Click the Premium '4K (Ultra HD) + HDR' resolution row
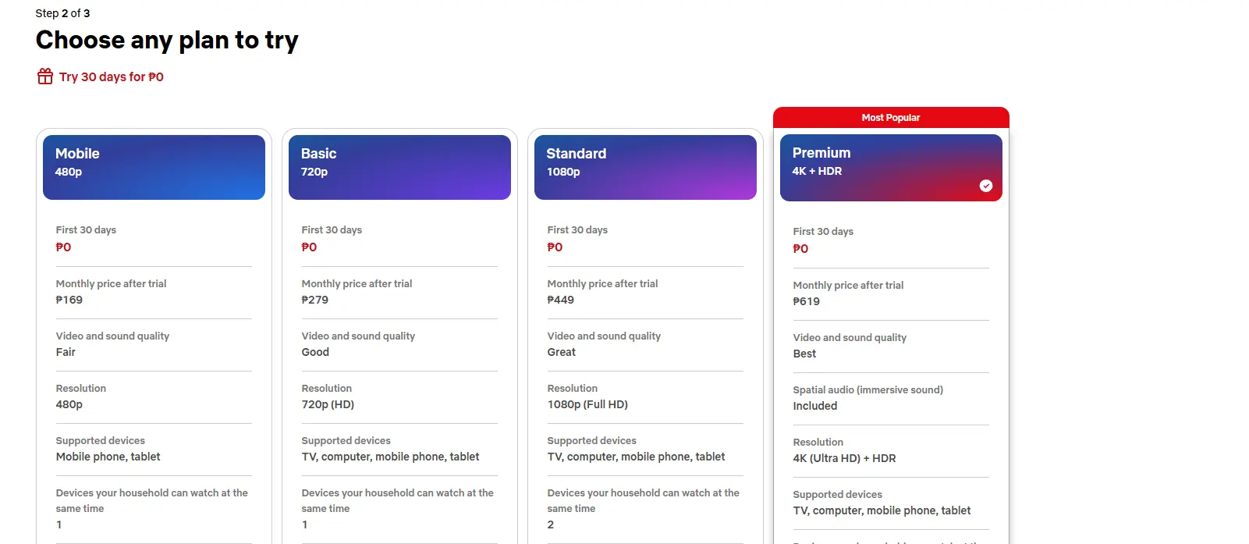The height and width of the screenshot is (544, 1249). (891, 450)
